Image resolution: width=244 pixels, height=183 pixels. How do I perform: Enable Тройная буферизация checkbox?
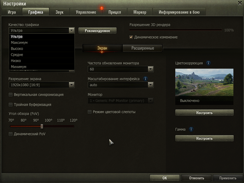(10, 105)
